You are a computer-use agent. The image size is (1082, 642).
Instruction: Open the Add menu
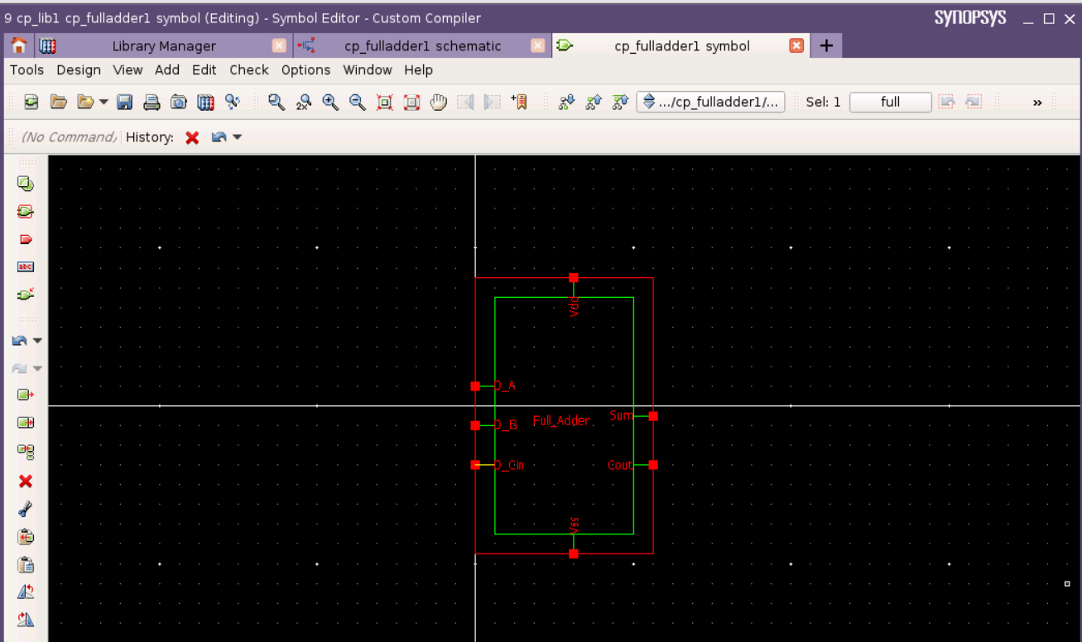[x=166, y=70]
